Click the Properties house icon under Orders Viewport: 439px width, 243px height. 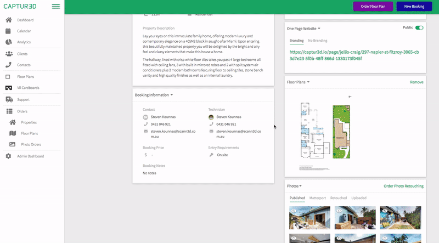click(x=13, y=122)
